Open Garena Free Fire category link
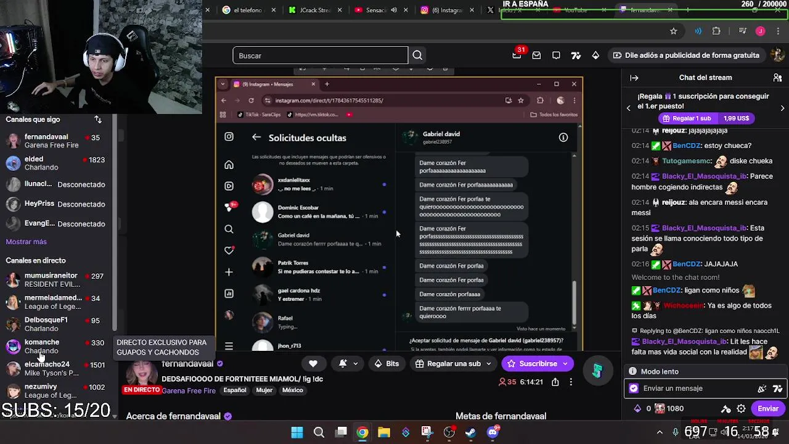Image resolution: width=789 pixels, height=444 pixels. click(x=189, y=390)
